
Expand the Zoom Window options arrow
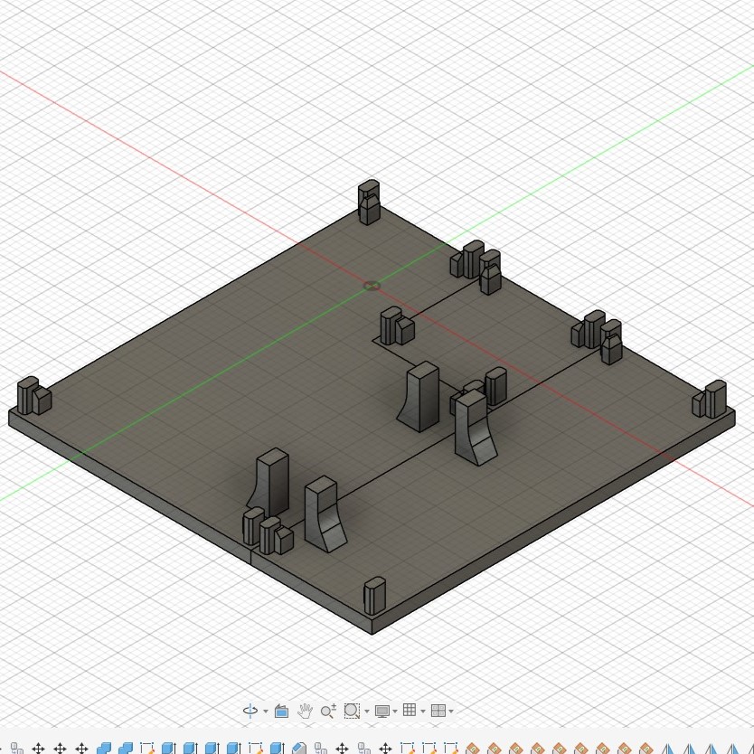(x=367, y=712)
